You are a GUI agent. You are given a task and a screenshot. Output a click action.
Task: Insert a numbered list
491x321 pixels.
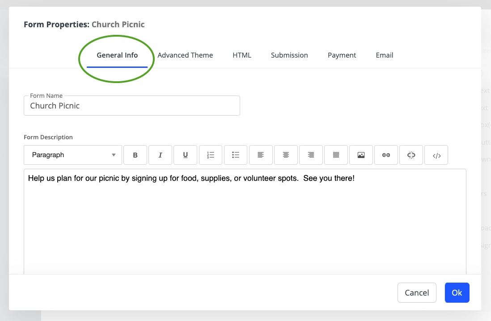pyautogui.click(x=211, y=155)
